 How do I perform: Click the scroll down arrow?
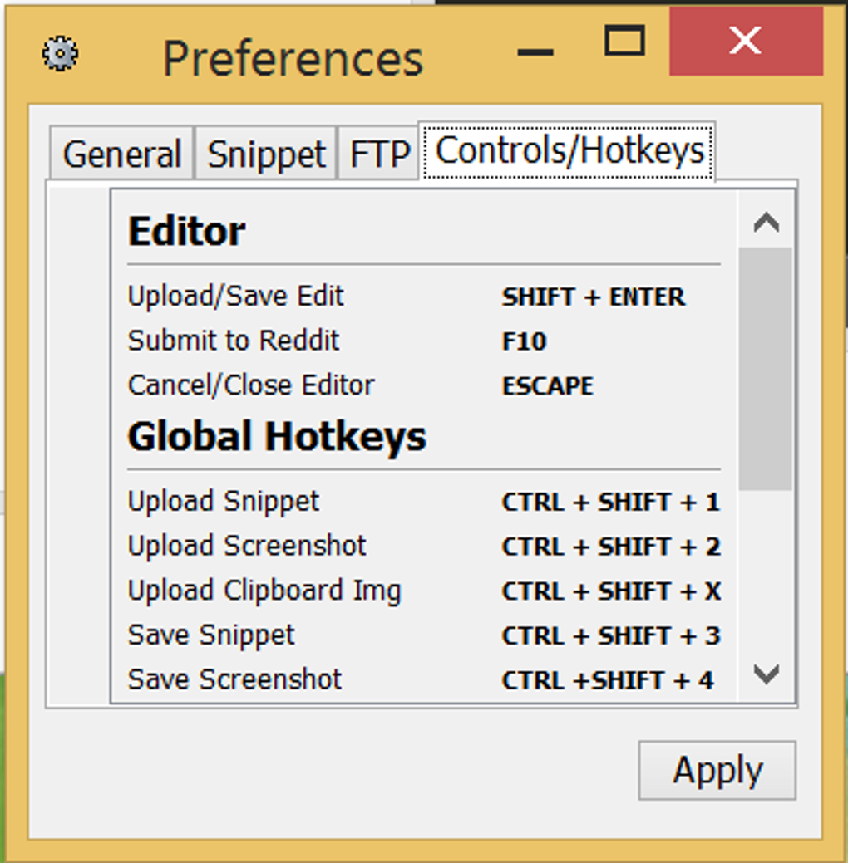766,673
